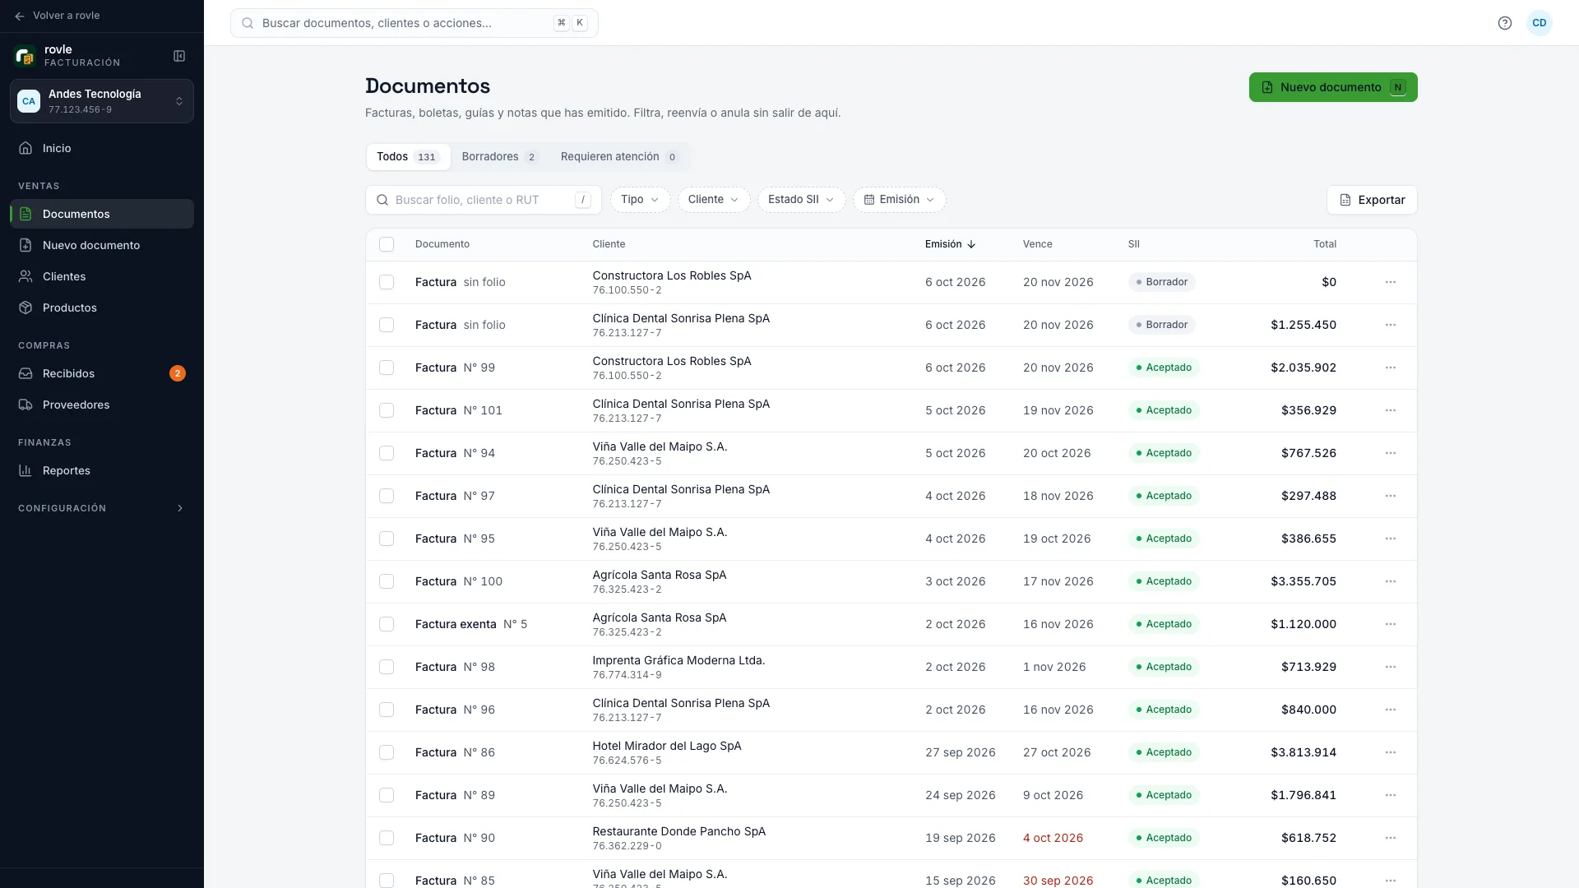Export documents with Exportar button
Screen dimensions: 1579x888
1372,200
